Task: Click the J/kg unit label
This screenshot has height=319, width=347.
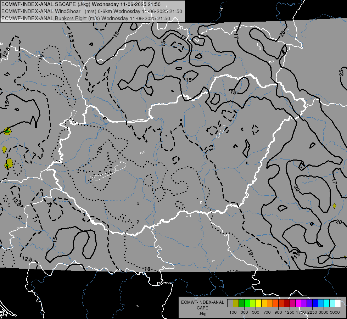Action: (202, 314)
